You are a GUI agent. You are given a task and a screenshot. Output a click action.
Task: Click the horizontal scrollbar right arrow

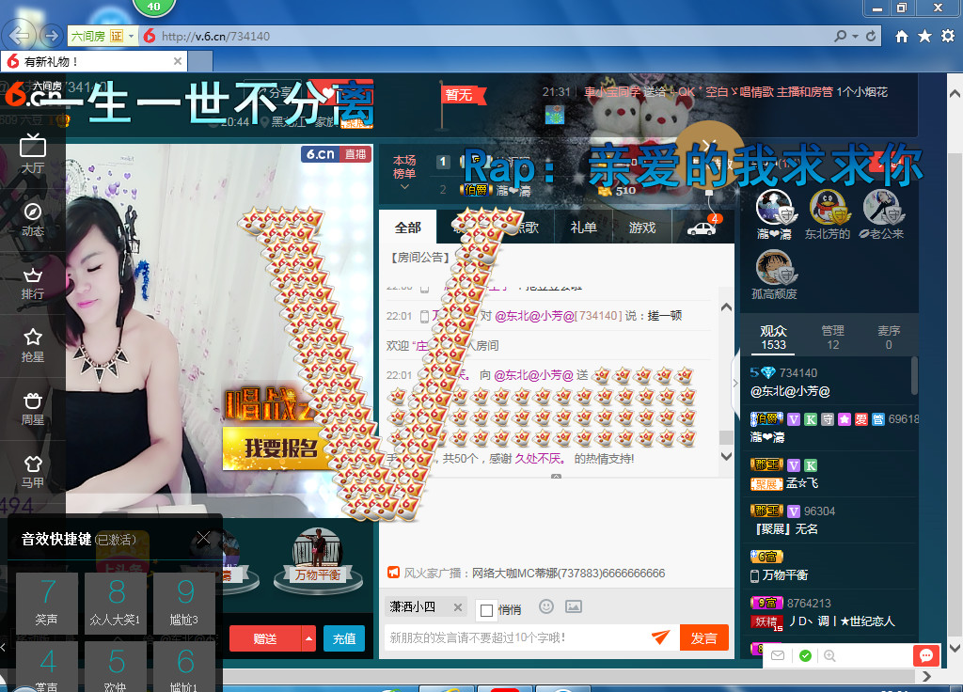coord(926,676)
